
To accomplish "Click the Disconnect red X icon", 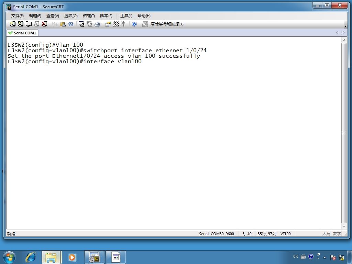I will [x=44, y=24].
